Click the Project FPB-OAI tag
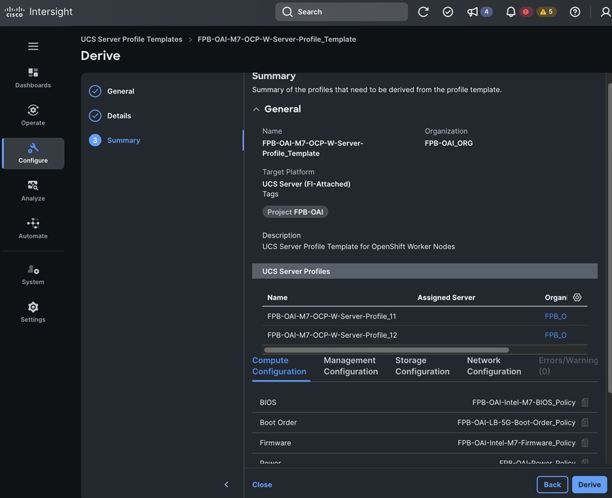 click(295, 212)
